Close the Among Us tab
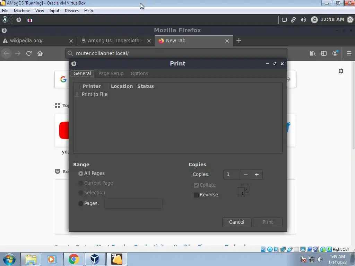Screen dimensions: 355x266 (149, 41)
